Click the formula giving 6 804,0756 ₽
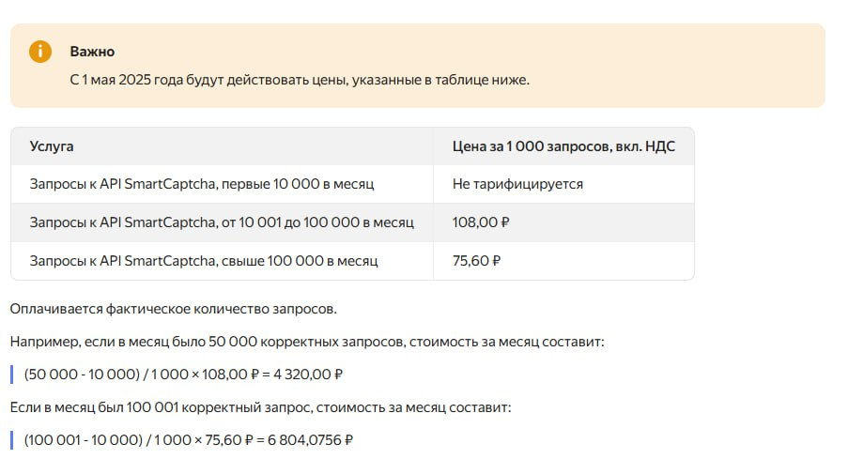The image size is (848, 459). tap(188, 439)
